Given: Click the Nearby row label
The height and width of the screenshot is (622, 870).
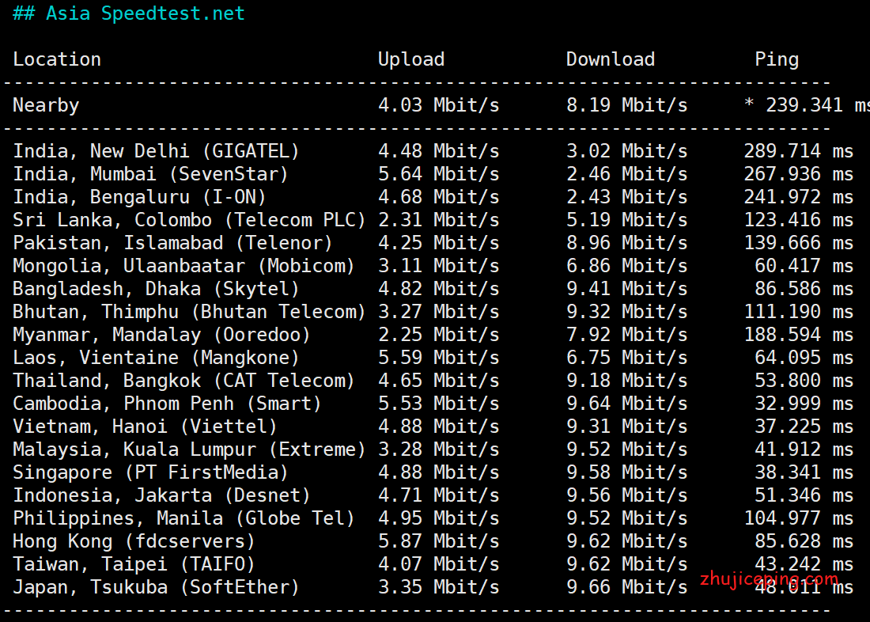Looking at the screenshot, I should pos(46,105).
